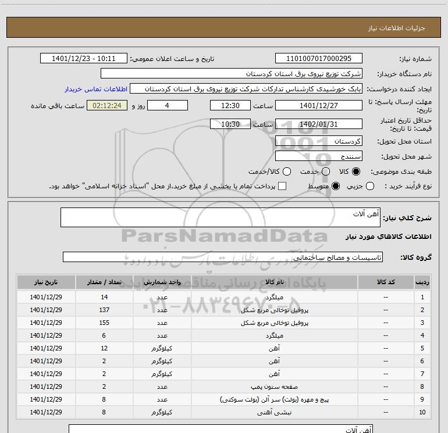Click the تاریخ نیاز column header
448x433 pixels.
tap(46, 282)
